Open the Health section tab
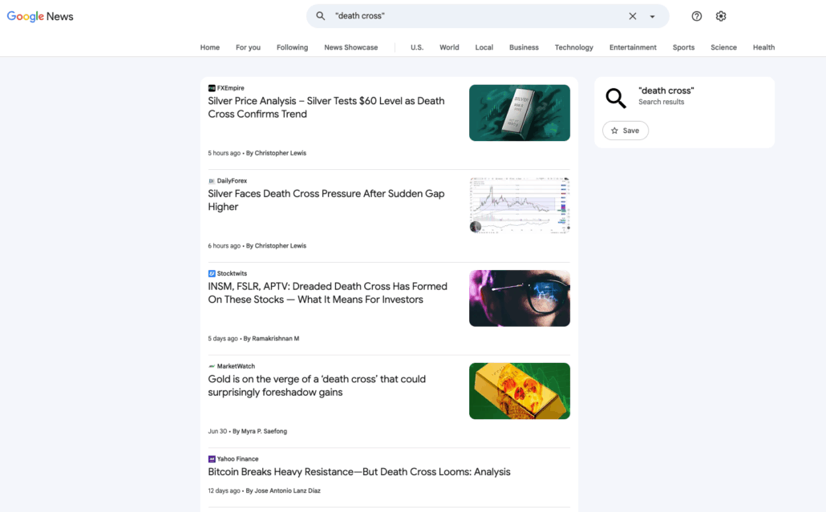The image size is (826, 512). tap(763, 47)
